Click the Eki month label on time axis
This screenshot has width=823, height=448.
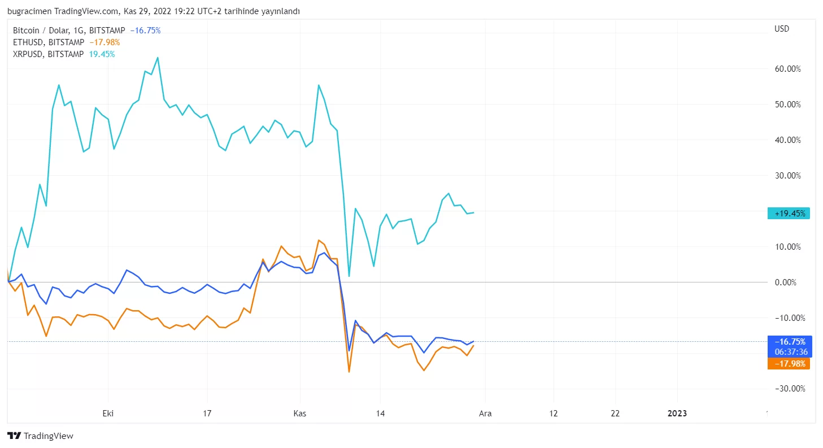(x=108, y=414)
